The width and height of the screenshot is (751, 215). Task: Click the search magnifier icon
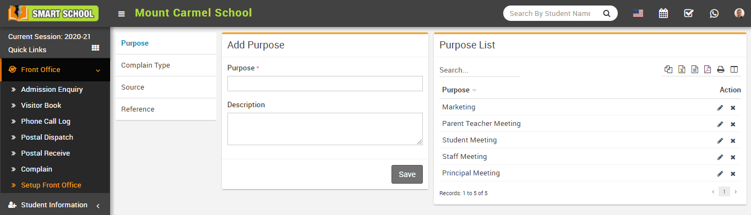click(x=607, y=13)
